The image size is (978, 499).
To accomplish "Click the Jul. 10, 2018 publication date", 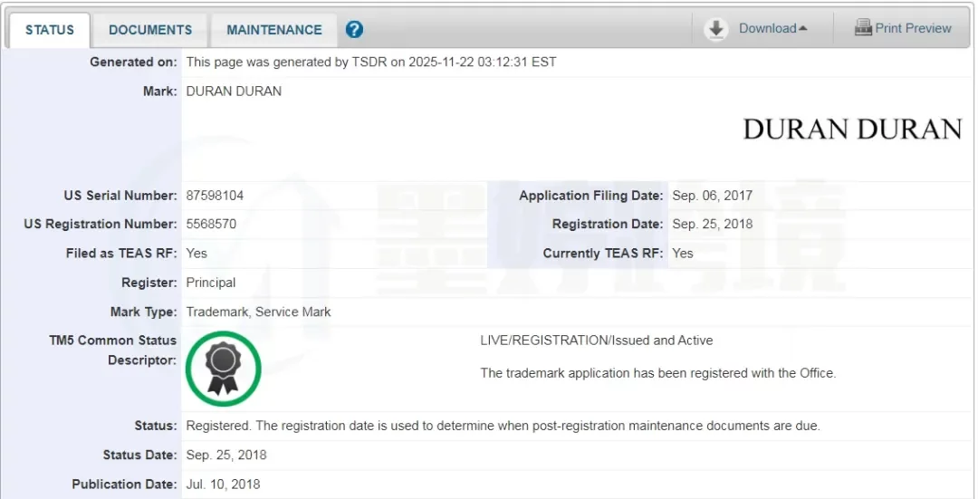I will (223, 485).
